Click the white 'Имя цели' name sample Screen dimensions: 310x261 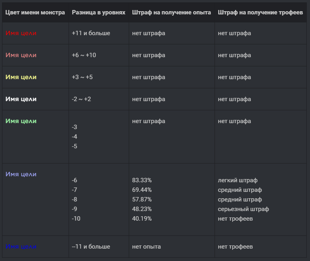point(21,99)
